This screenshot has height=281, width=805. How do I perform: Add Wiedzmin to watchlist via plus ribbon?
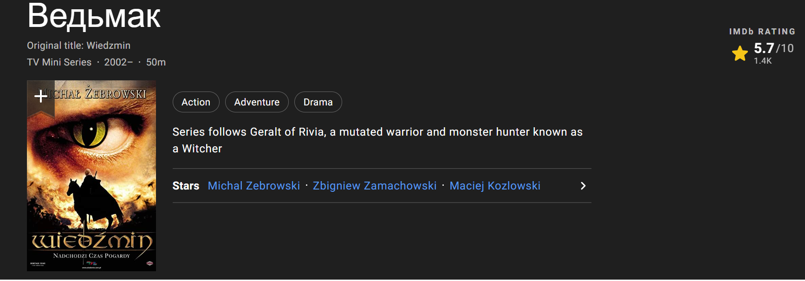click(41, 96)
